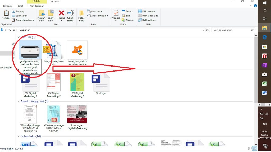
Task: Click the Potong scissors icon
Action: point(13,11)
